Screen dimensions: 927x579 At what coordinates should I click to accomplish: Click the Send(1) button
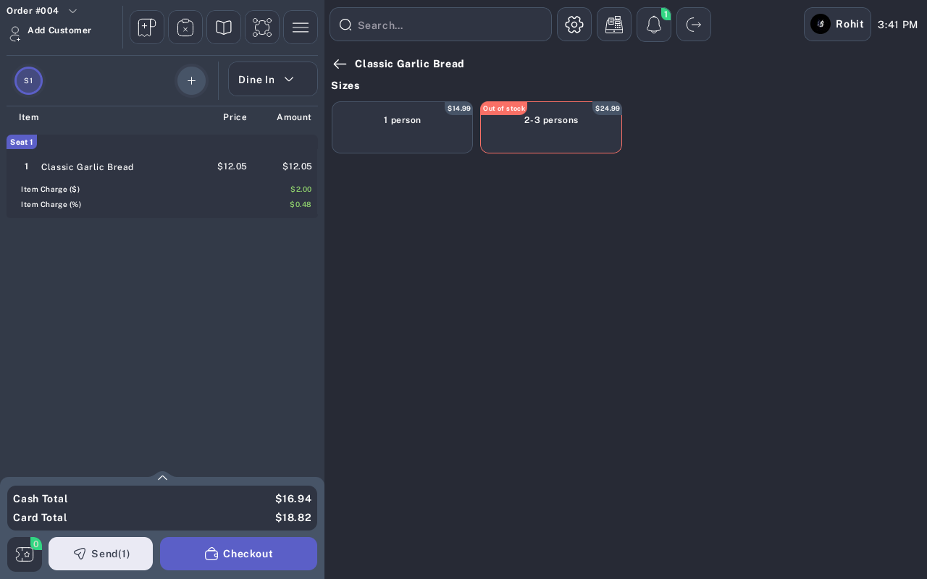click(101, 554)
